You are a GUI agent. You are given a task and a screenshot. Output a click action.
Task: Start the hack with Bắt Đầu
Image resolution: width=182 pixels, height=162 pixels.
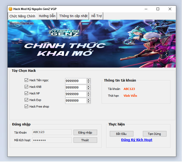click(122, 134)
